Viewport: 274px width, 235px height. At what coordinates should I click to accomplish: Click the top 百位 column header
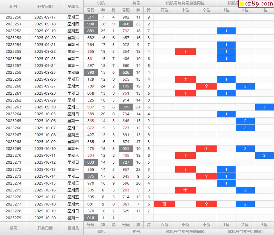click(164, 10)
